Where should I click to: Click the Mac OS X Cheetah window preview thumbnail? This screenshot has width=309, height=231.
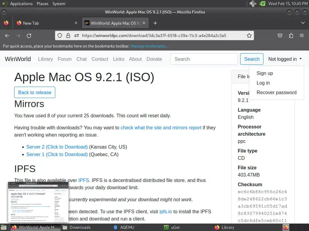(x=38, y=202)
